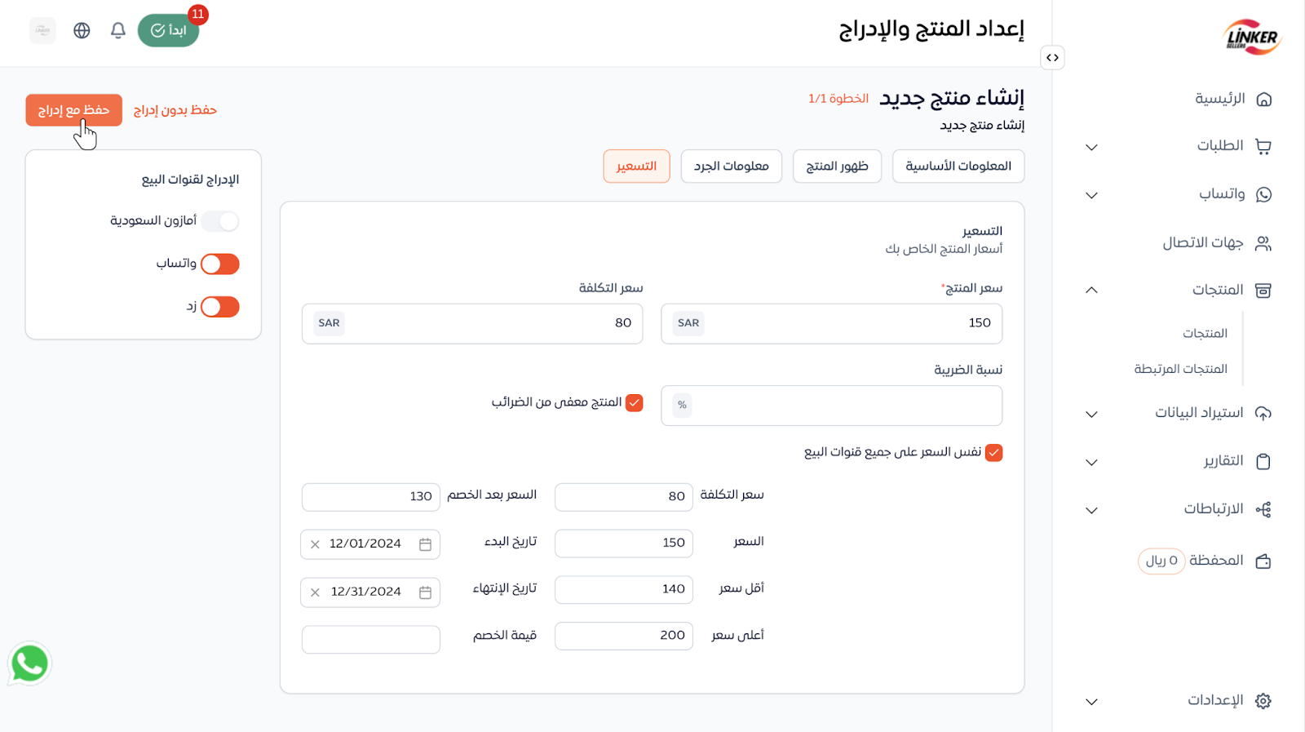Expand the الارتباطات menu chevron
The height and width of the screenshot is (732, 1305).
1091,511
